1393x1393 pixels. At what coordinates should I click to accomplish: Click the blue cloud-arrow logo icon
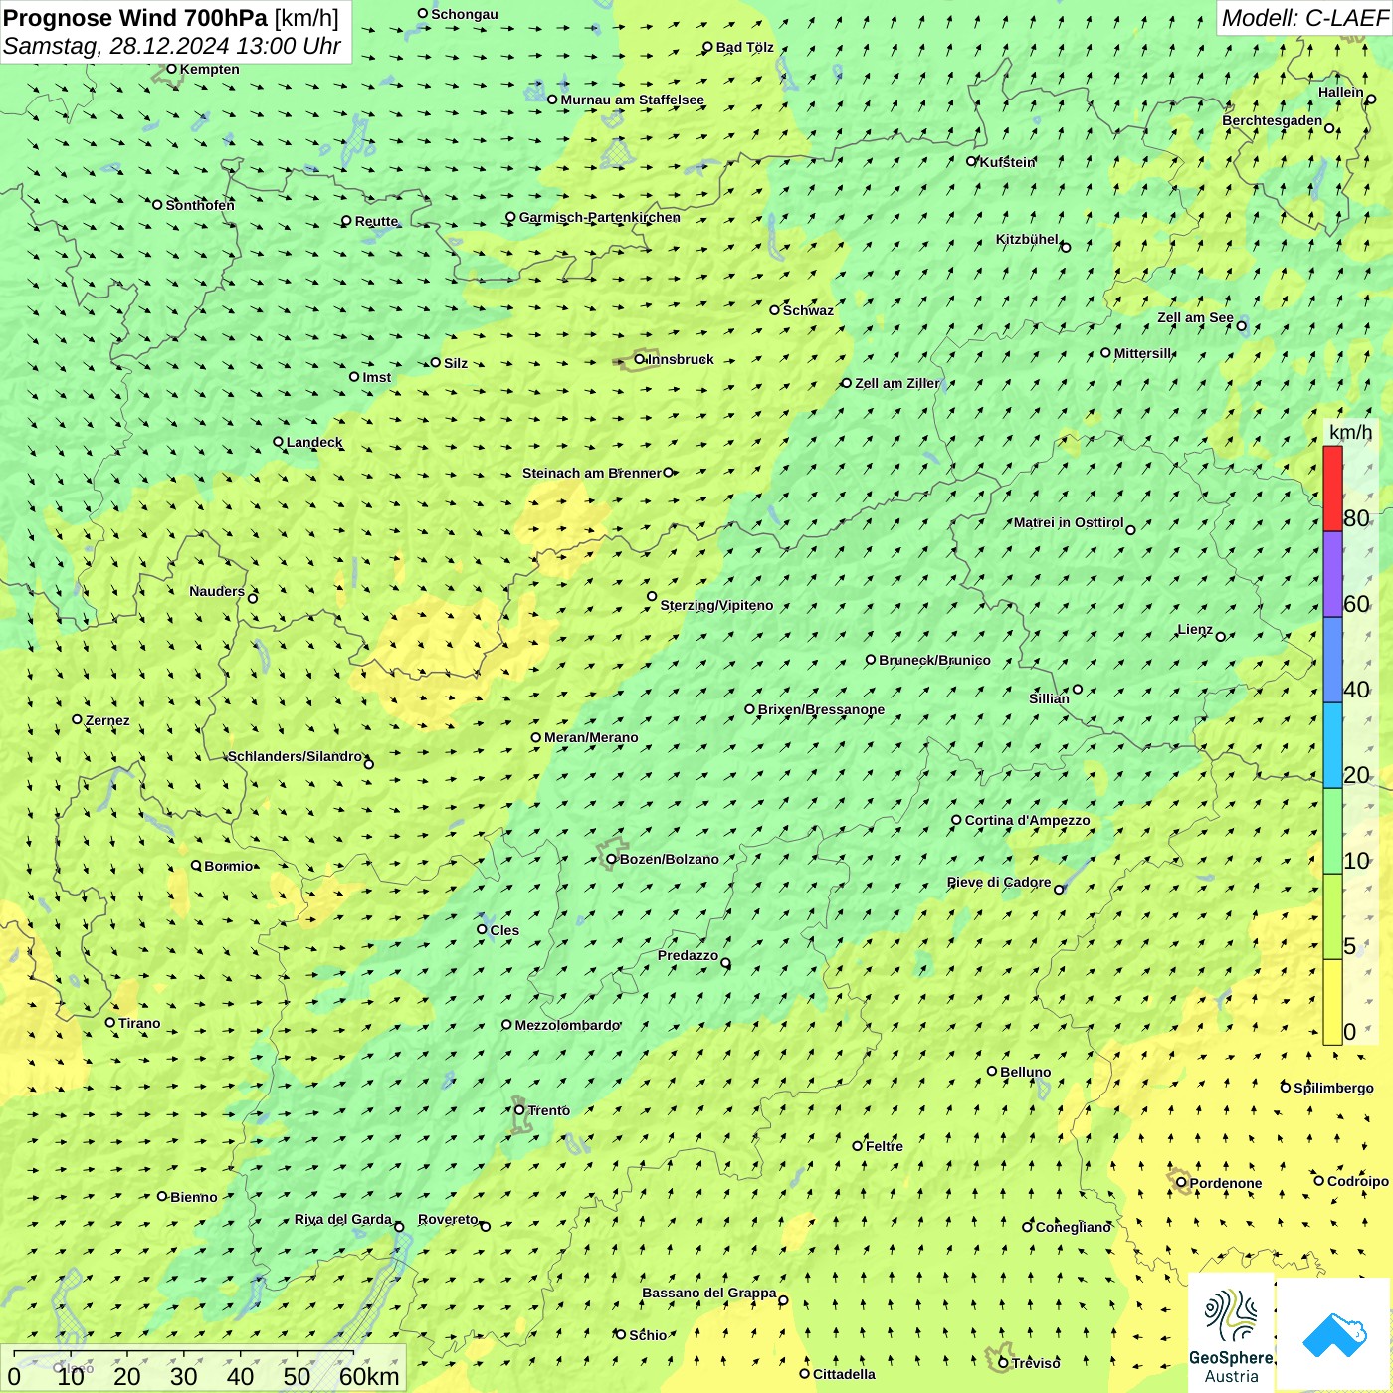[1334, 1334]
